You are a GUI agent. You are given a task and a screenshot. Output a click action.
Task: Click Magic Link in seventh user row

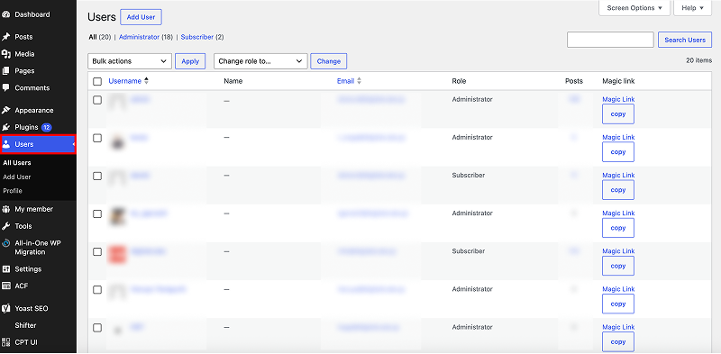[618, 327]
